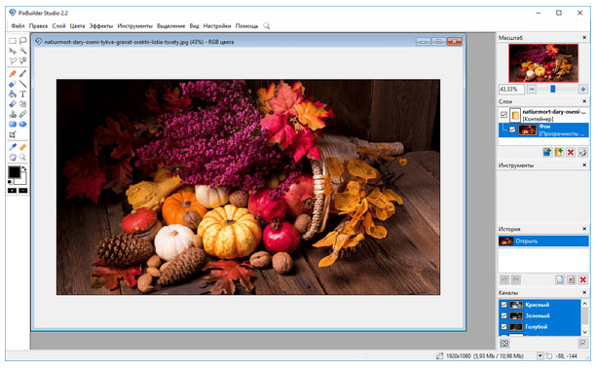Click the white background color swatch
Screen dimensions: 596x368
22,179
